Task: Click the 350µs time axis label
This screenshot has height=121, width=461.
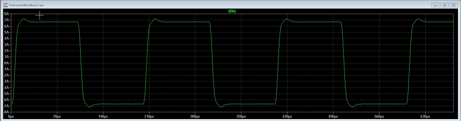Action: tap(241, 117)
